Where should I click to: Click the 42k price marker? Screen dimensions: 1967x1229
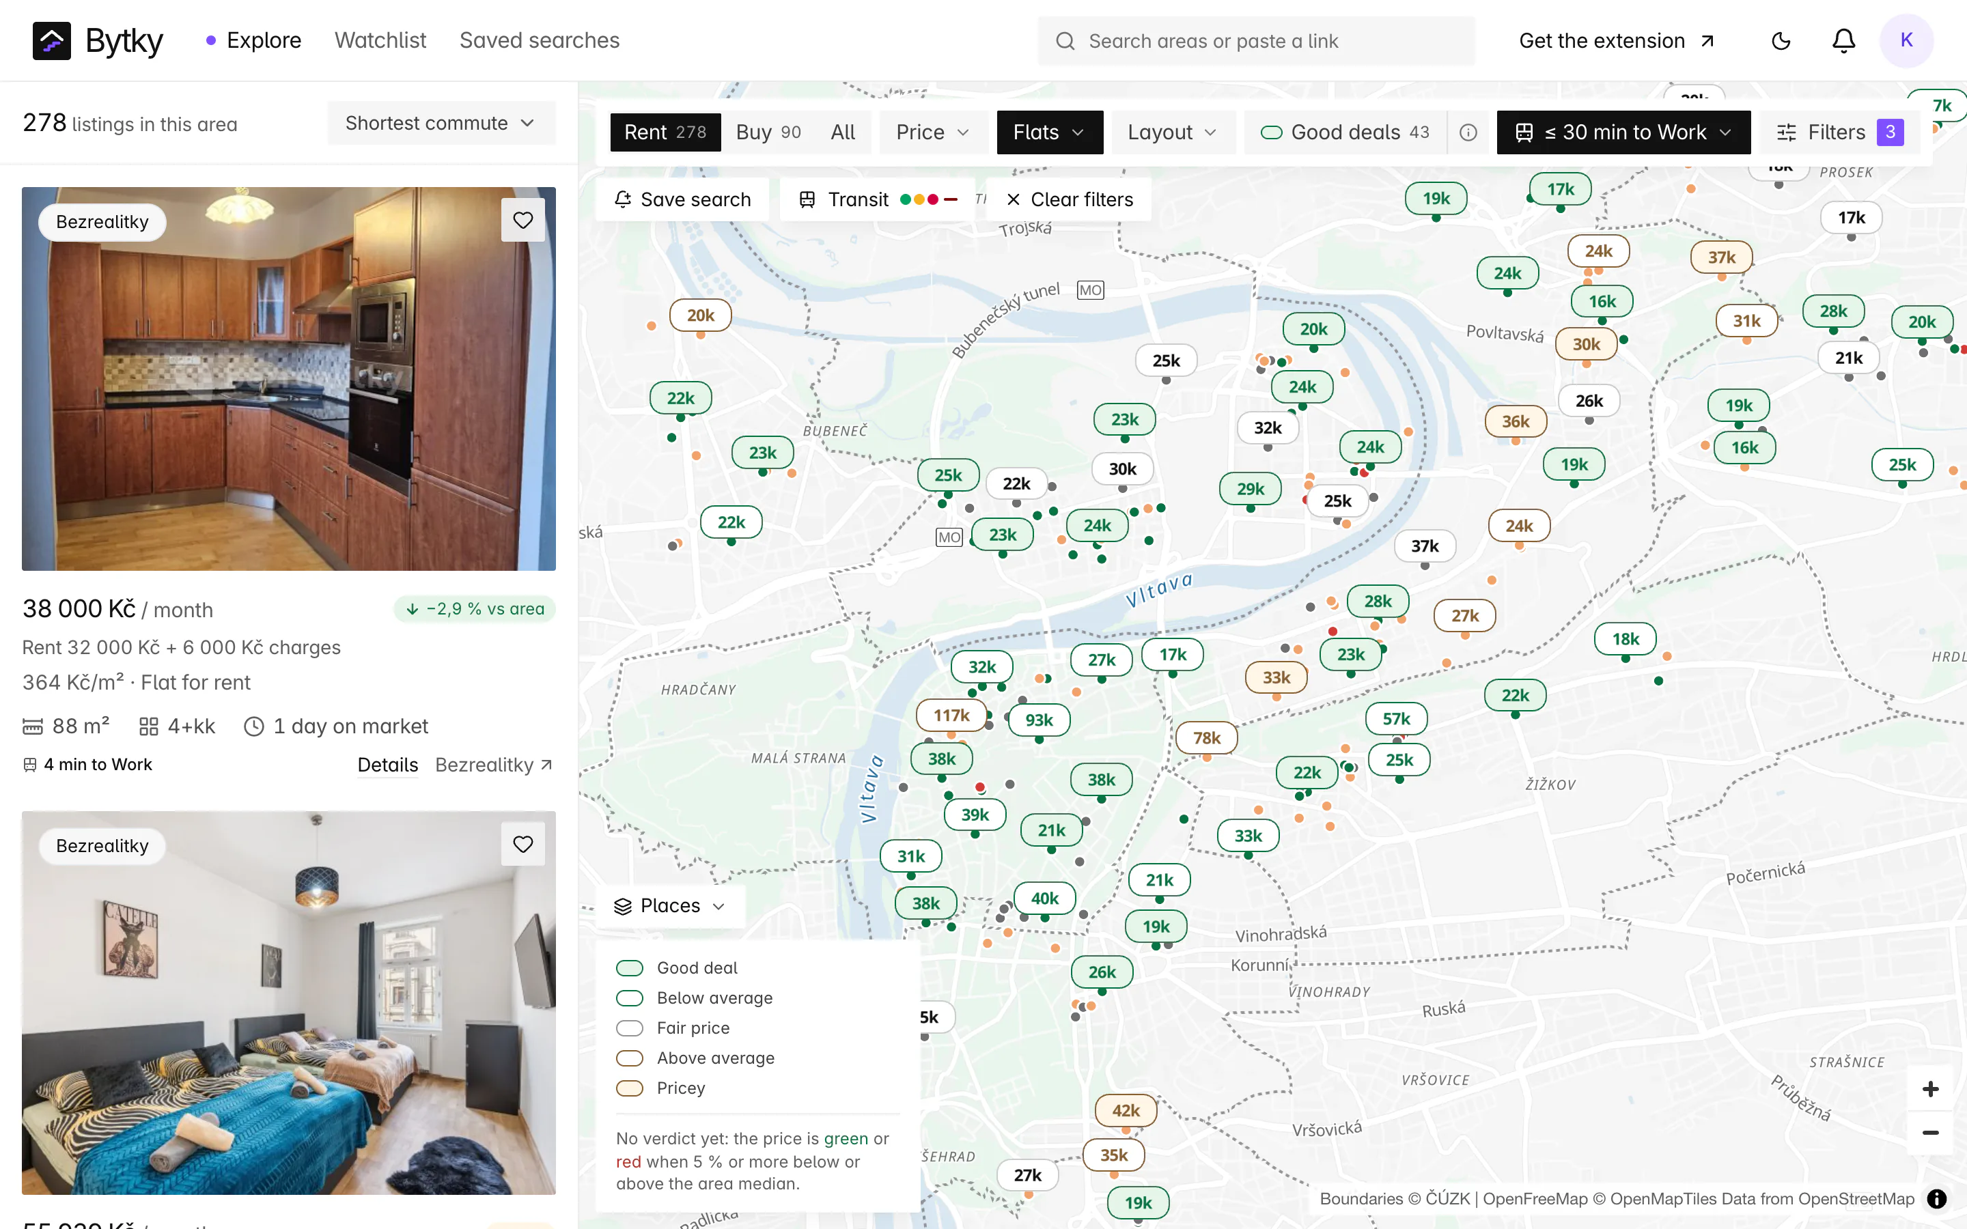point(1126,1110)
